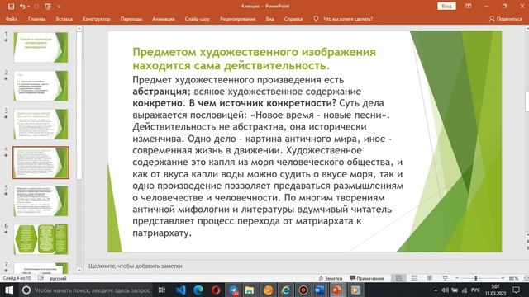Viewport: 529px width, 297px height.
Task: Open Ribbon Display Options icon
Action: coord(469,6)
